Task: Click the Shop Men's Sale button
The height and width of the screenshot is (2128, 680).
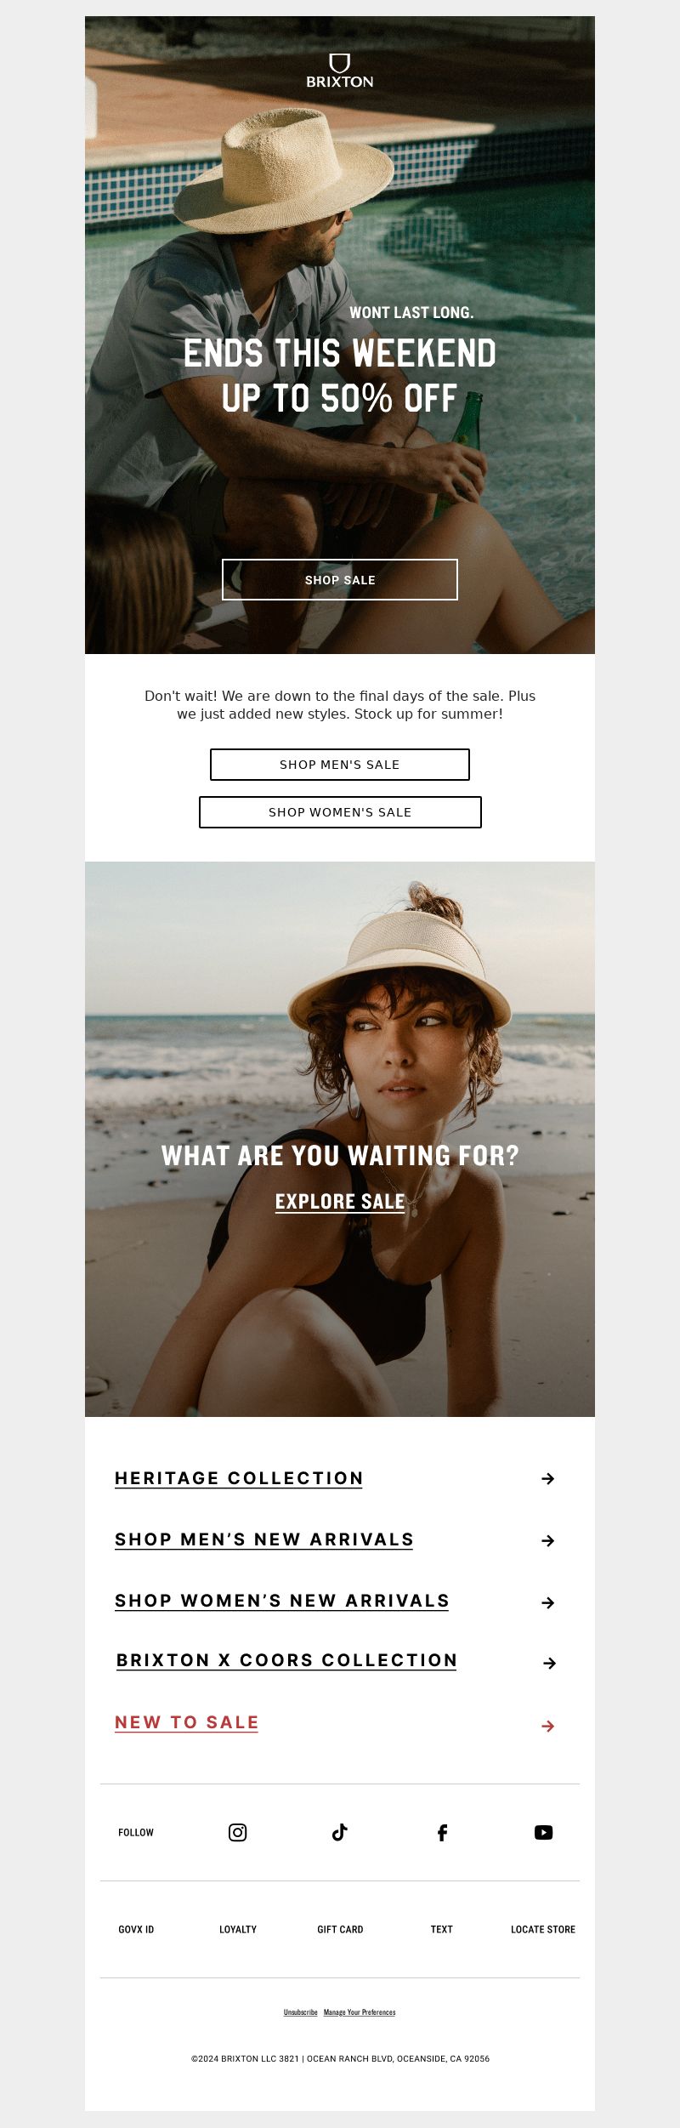Action: tap(340, 765)
